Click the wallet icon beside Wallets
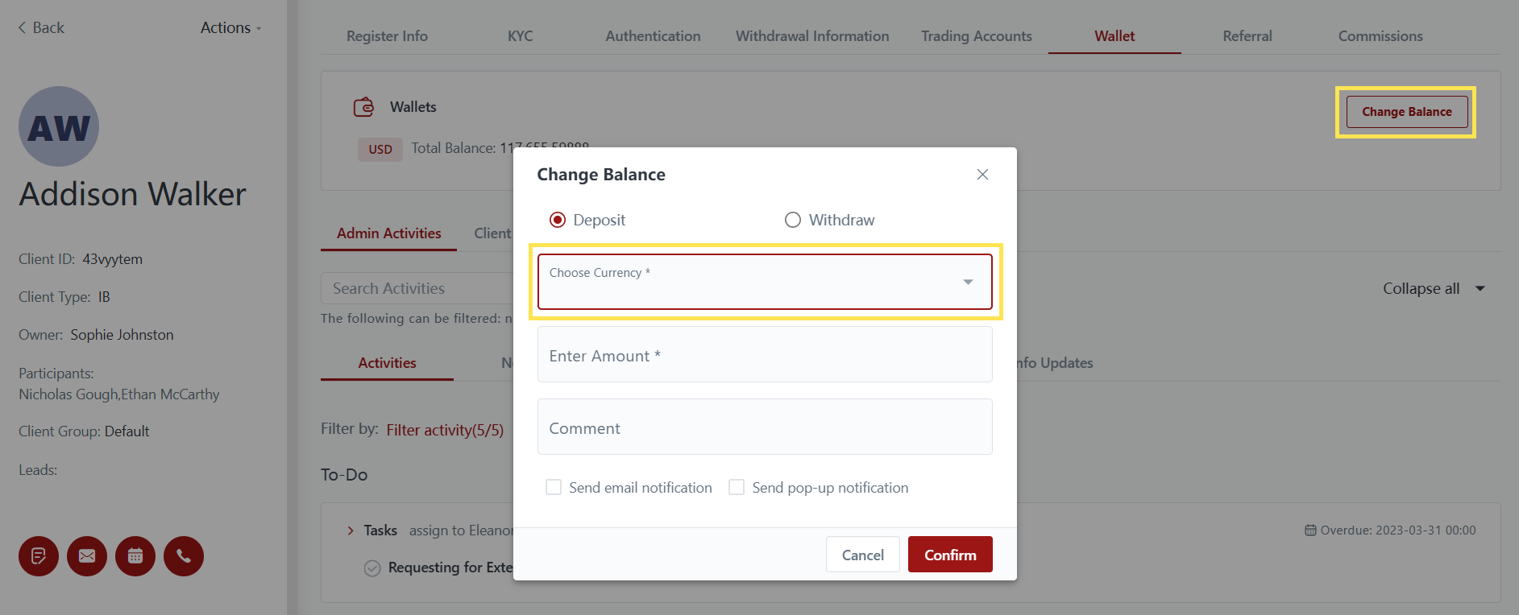1519x615 pixels. (364, 107)
